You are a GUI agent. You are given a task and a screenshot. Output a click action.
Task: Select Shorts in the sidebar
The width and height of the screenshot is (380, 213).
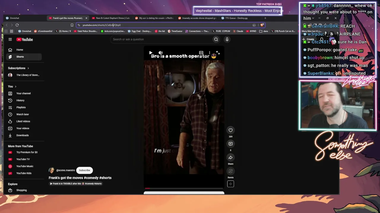click(24, 57)
